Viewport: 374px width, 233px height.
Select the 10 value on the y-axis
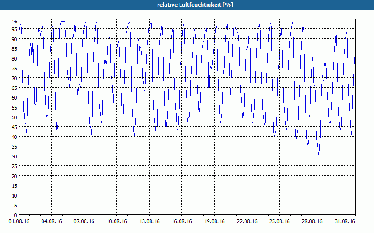pos(15,196)
